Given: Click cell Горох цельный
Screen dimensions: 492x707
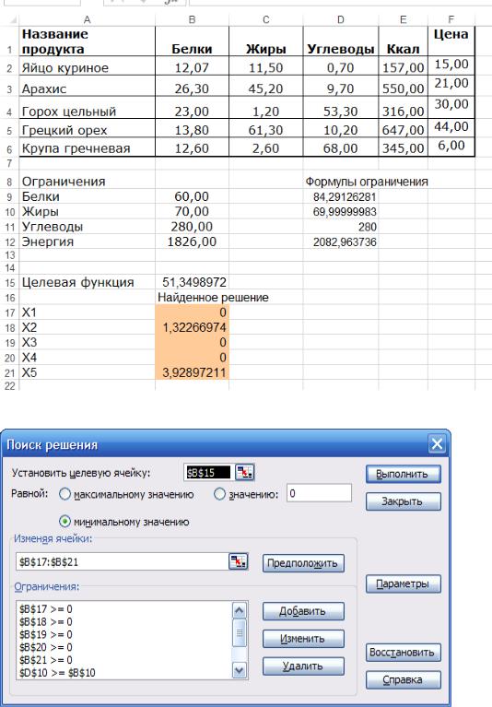Looking at the screenshot, I should (x=87, y=108).
